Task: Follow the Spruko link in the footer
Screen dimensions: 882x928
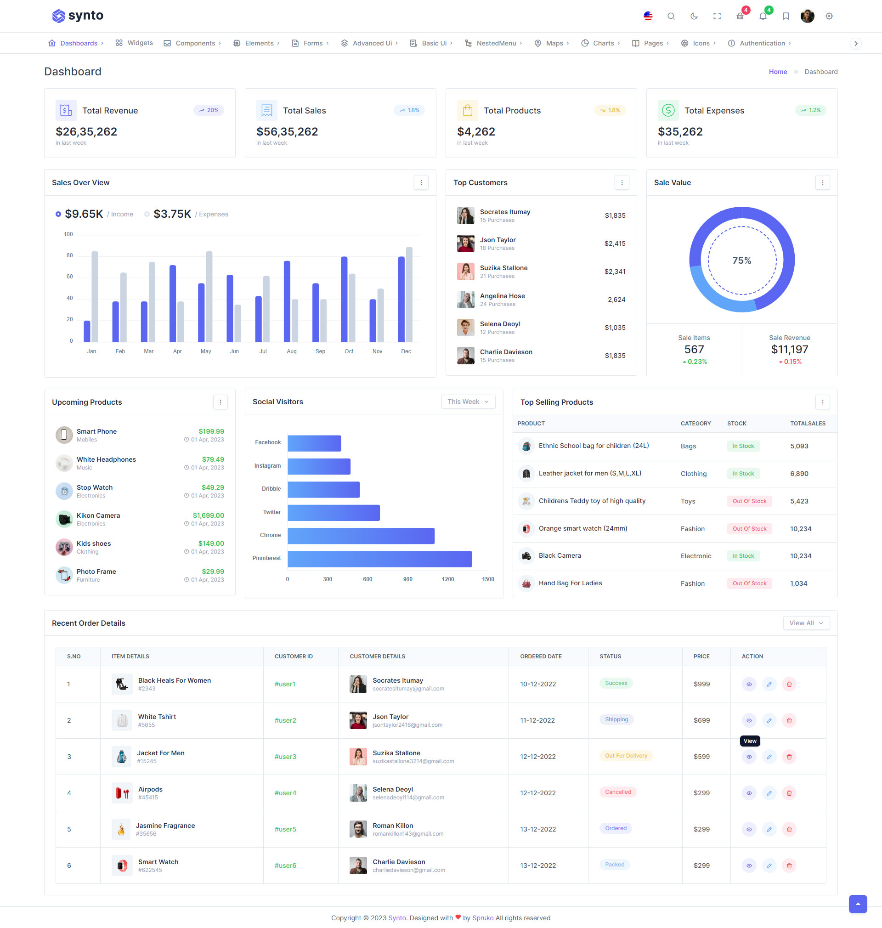Action: click(x=482, y=917)
